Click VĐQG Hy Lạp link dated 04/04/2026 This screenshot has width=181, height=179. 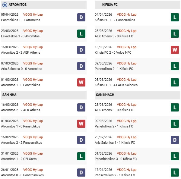pyautogui.click(x=127, y=14)
